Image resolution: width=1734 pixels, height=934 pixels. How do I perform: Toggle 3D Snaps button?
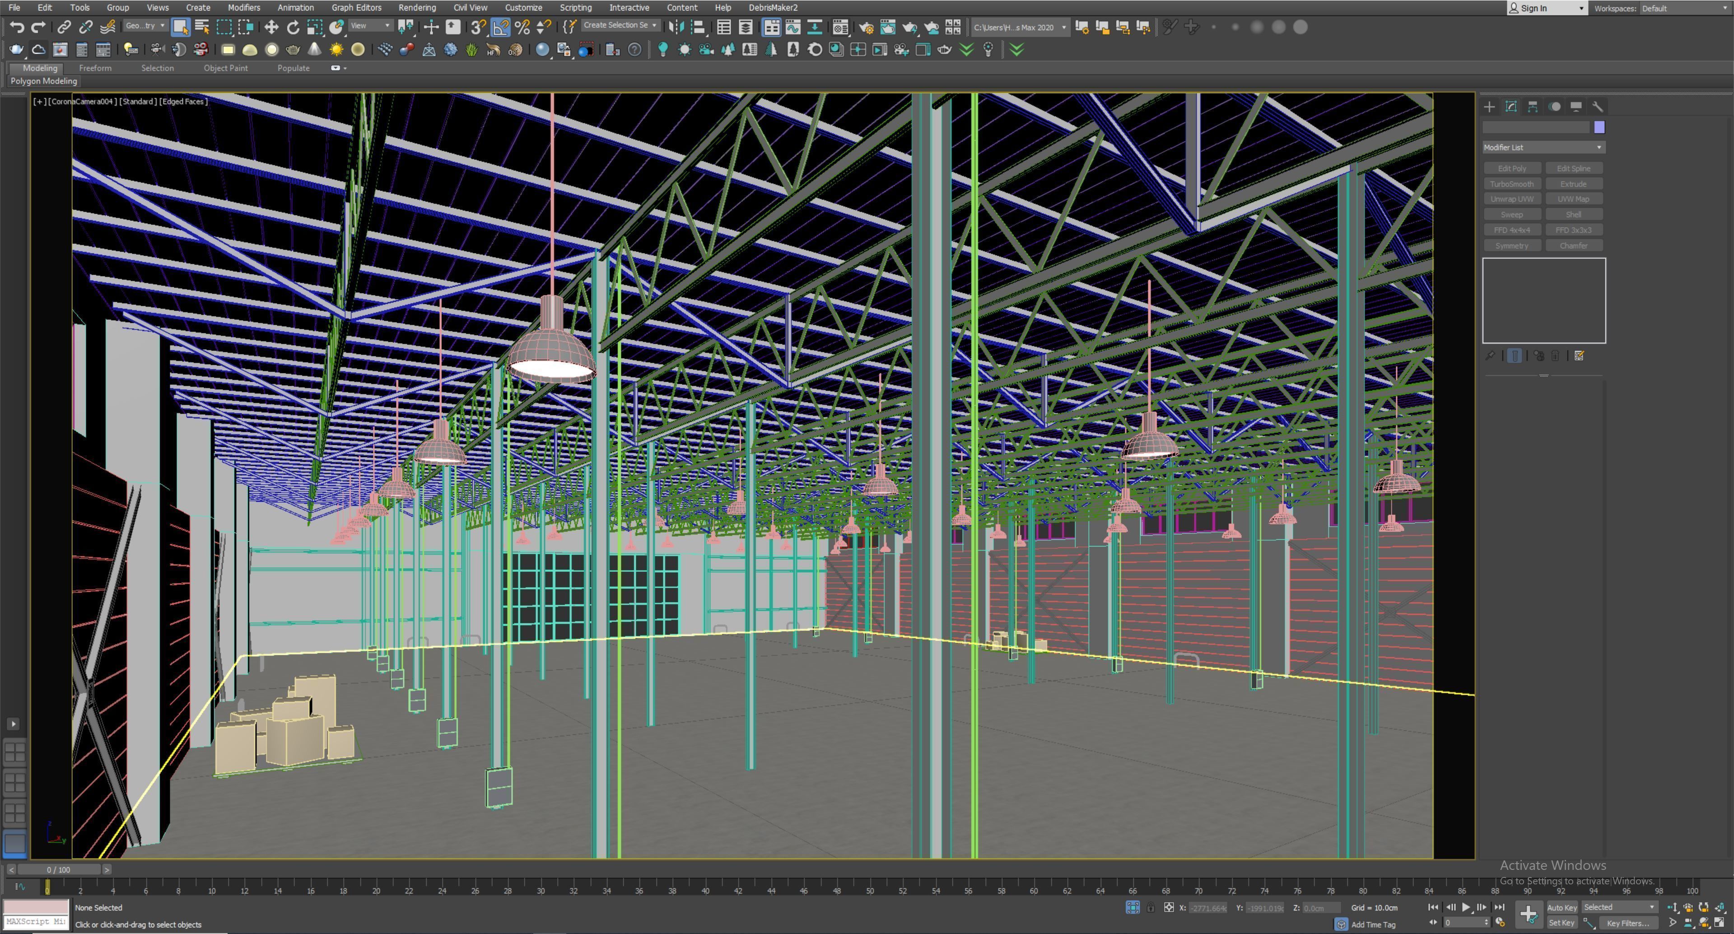click(479, 27)
